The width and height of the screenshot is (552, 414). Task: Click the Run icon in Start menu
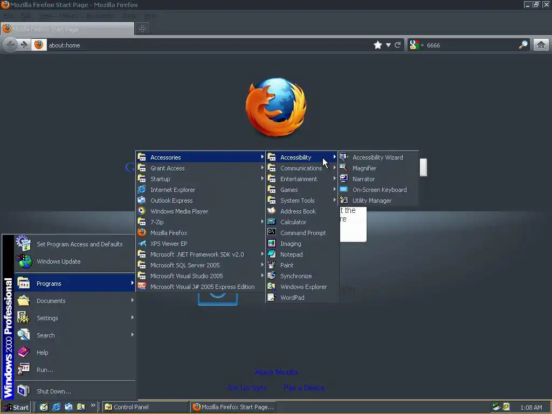(x=24, y=369)
